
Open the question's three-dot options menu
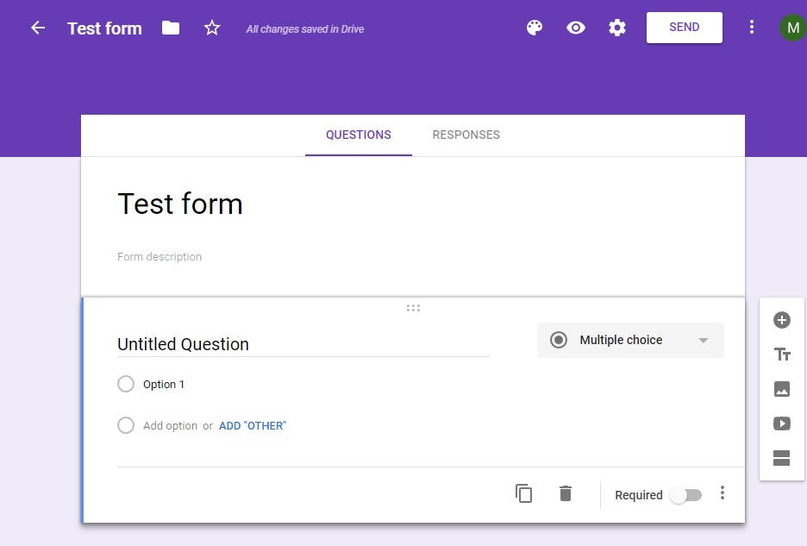click(x=723, y=493)
